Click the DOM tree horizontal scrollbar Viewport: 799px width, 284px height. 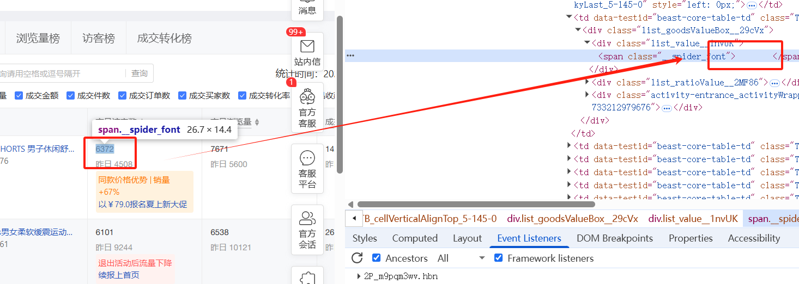[x=471, y=204]
